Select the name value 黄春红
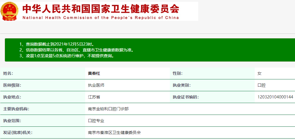Viewport: 295px width, 140px height. (x=94, y=73)
